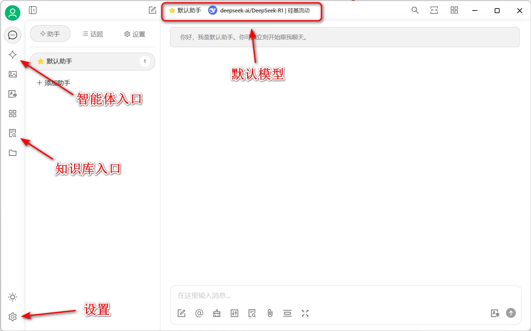Open the files folder in sidebar

12,153
